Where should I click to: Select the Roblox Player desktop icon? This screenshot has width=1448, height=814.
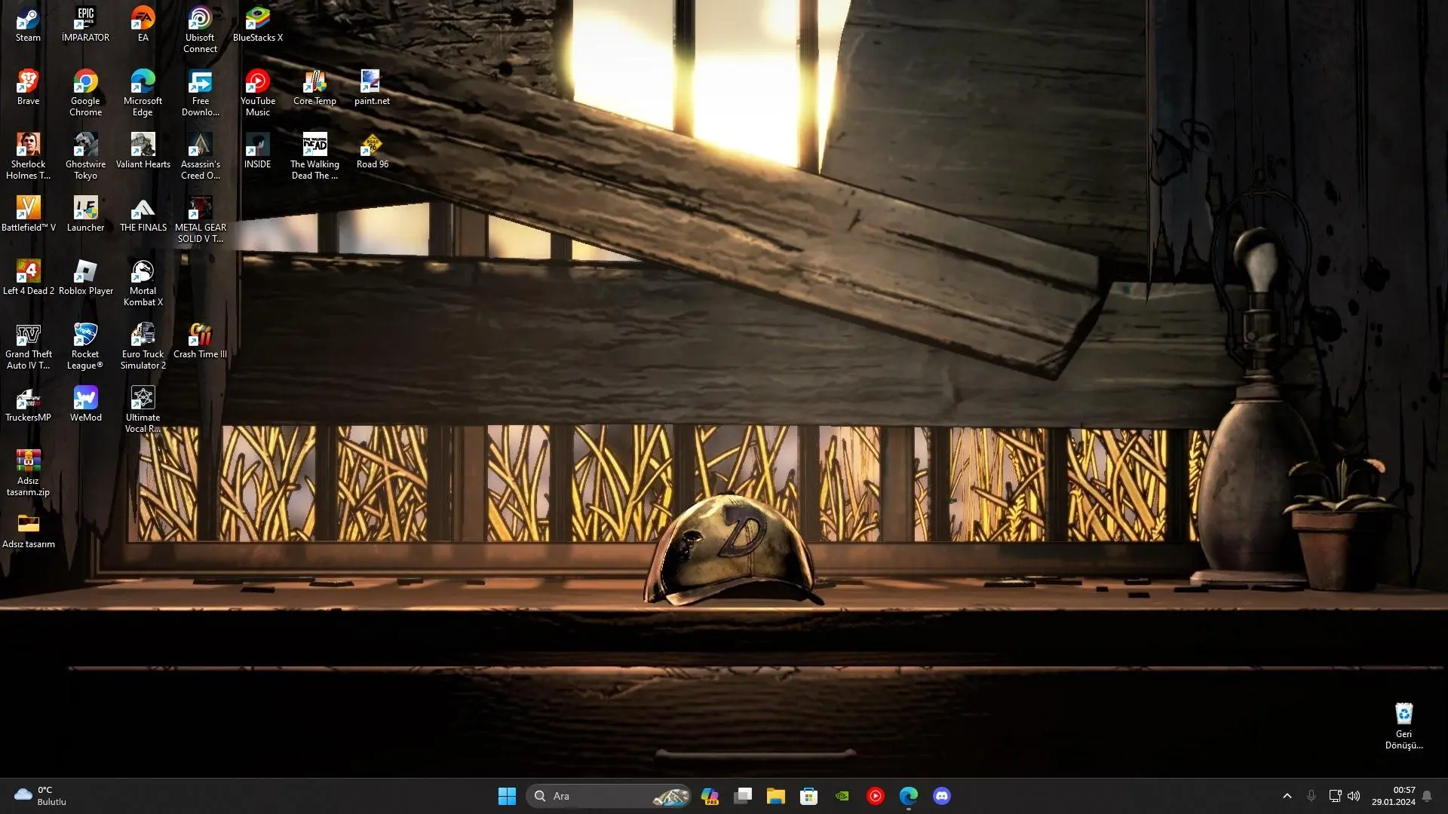coord(85,277)
